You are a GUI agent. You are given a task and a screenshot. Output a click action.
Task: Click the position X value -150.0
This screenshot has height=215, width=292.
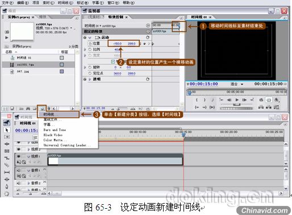click(x=118, y=44)
